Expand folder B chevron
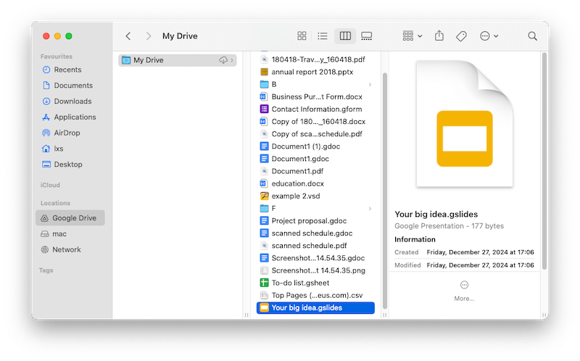This screenshot has width=580, height=361. (x=370, y=85)
